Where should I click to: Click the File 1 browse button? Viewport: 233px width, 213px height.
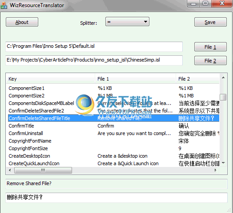tap(210, 47)
